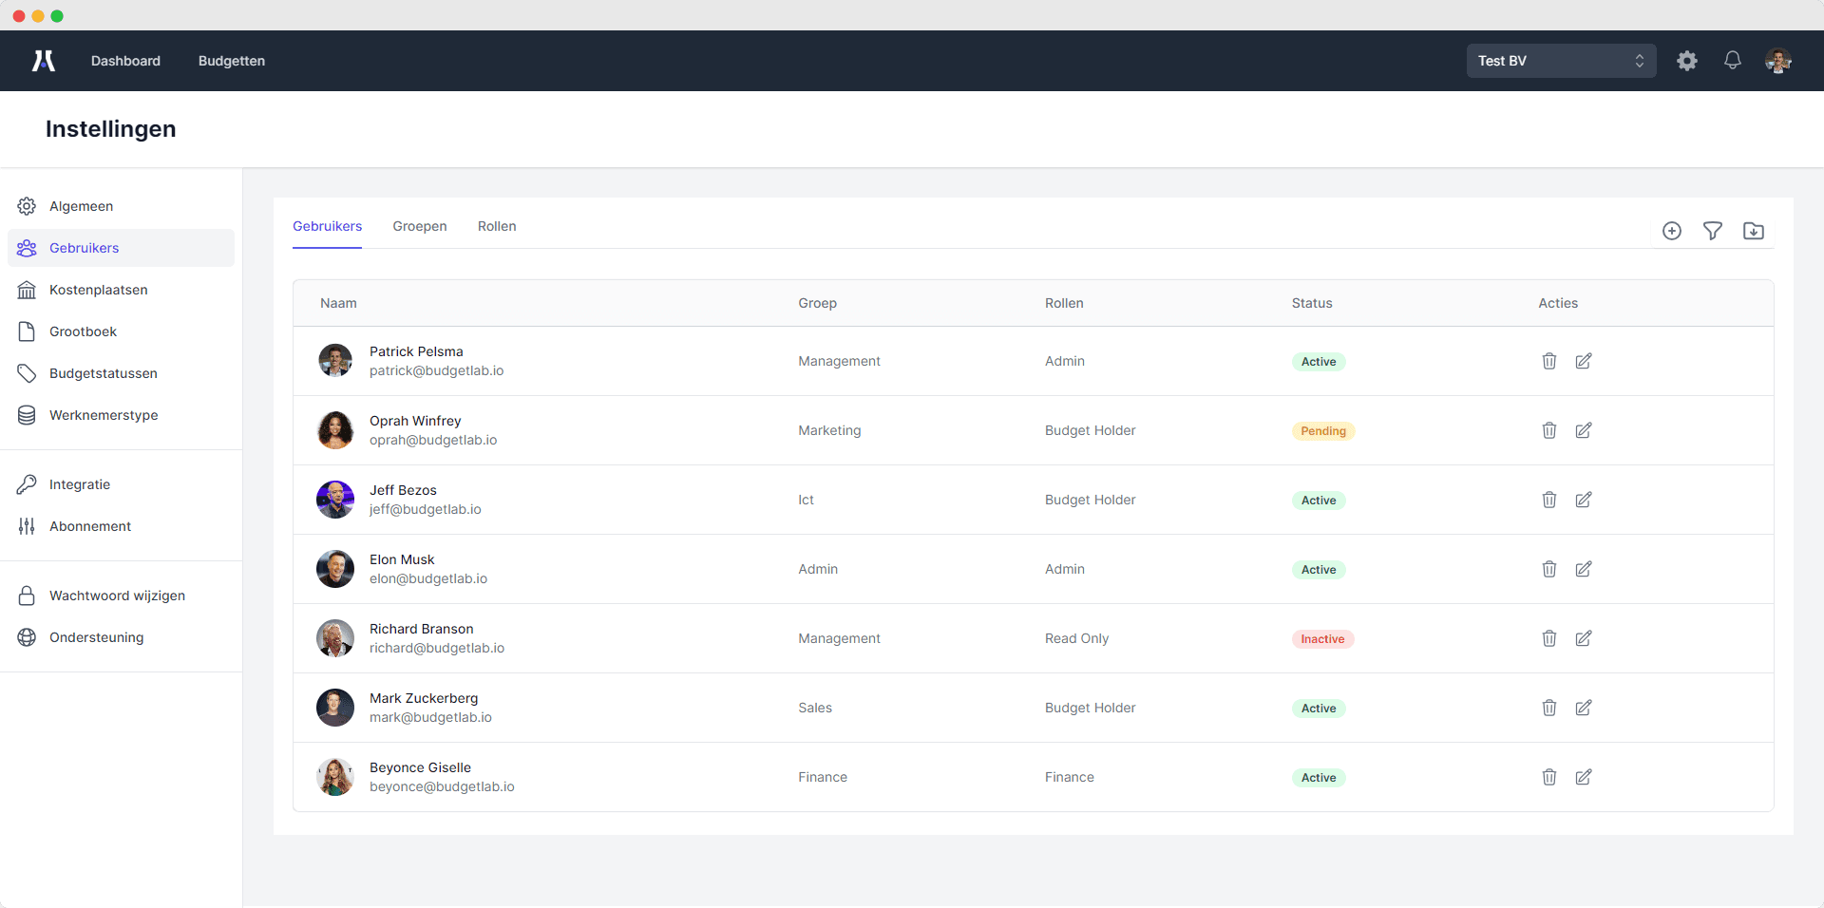Delete Richard Branson with trash icon

[x=1549, y=638]
